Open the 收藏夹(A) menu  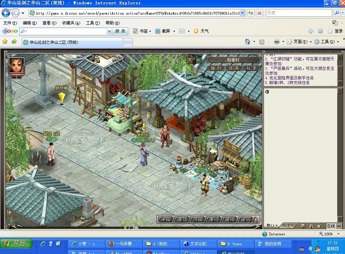click(x=71, y=23)
